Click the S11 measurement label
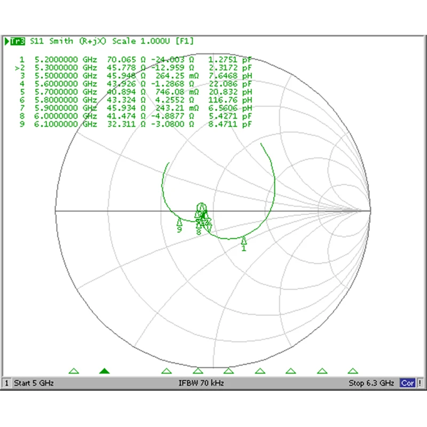This screenshot has width=427, height=427. click(x=37, y=41)
